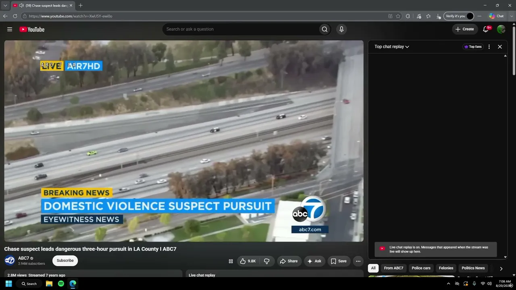Open the ABC7 channel avatar
Screen dimensions: 516x290
click(x=10, y=261)
